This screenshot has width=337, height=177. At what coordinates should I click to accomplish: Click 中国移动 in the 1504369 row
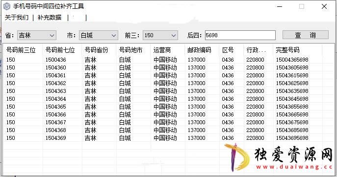click(165, 138)
